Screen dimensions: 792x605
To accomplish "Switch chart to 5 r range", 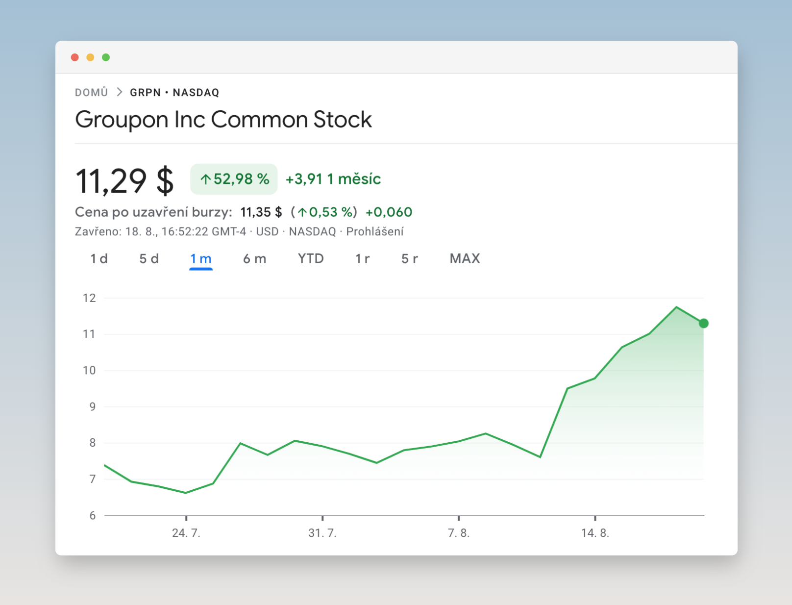I will (x=410, y=259).
